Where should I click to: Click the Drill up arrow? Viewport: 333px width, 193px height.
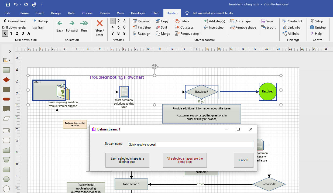tap(35, 21)
